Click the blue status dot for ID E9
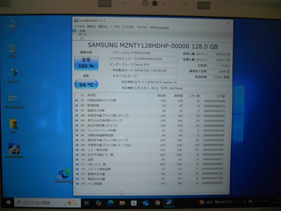 coord(77,169)
